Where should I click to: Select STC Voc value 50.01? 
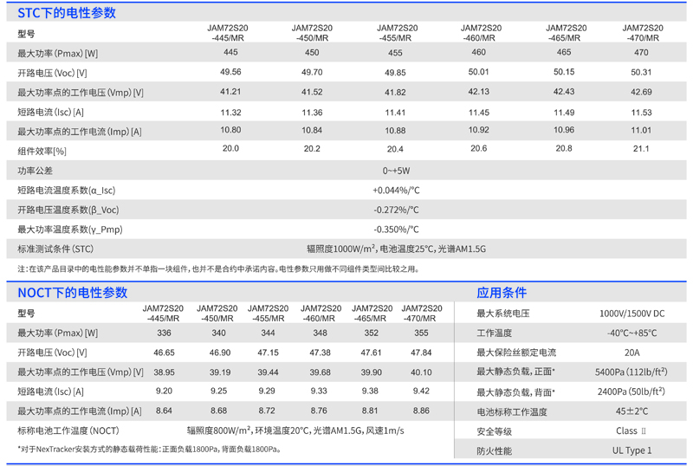point(479,72)
